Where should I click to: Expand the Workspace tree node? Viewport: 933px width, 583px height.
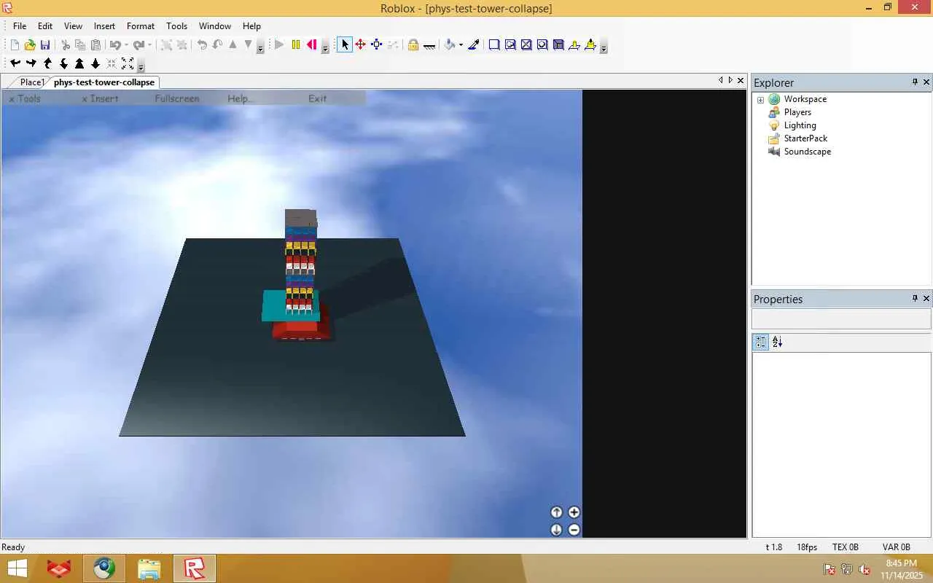point(760,100)
